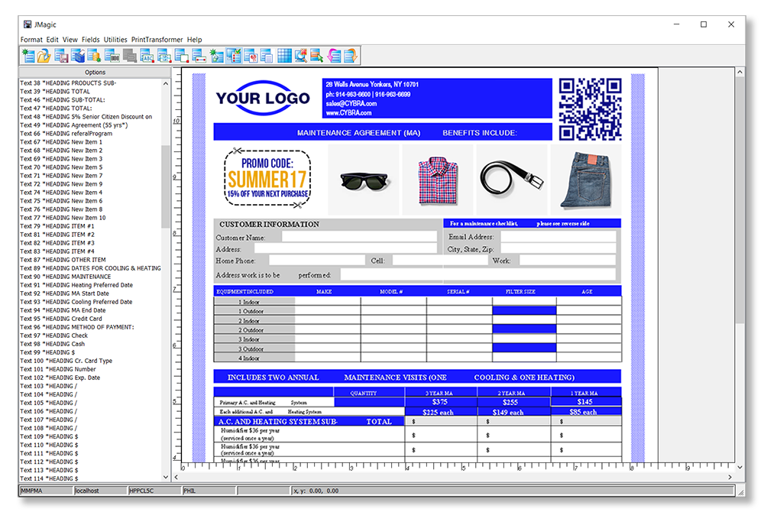Click the blue ballot box toolbar icon
Viewport: 764px width, 512px height.
click(x=77, y=57)
